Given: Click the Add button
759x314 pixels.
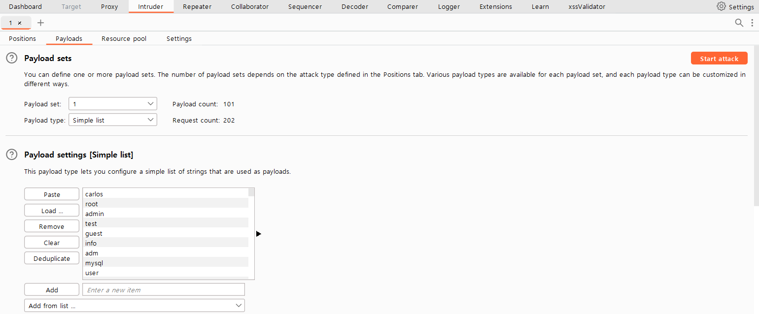Looking at the screenshot, I should pyautogui.click(x=52, y=290).
